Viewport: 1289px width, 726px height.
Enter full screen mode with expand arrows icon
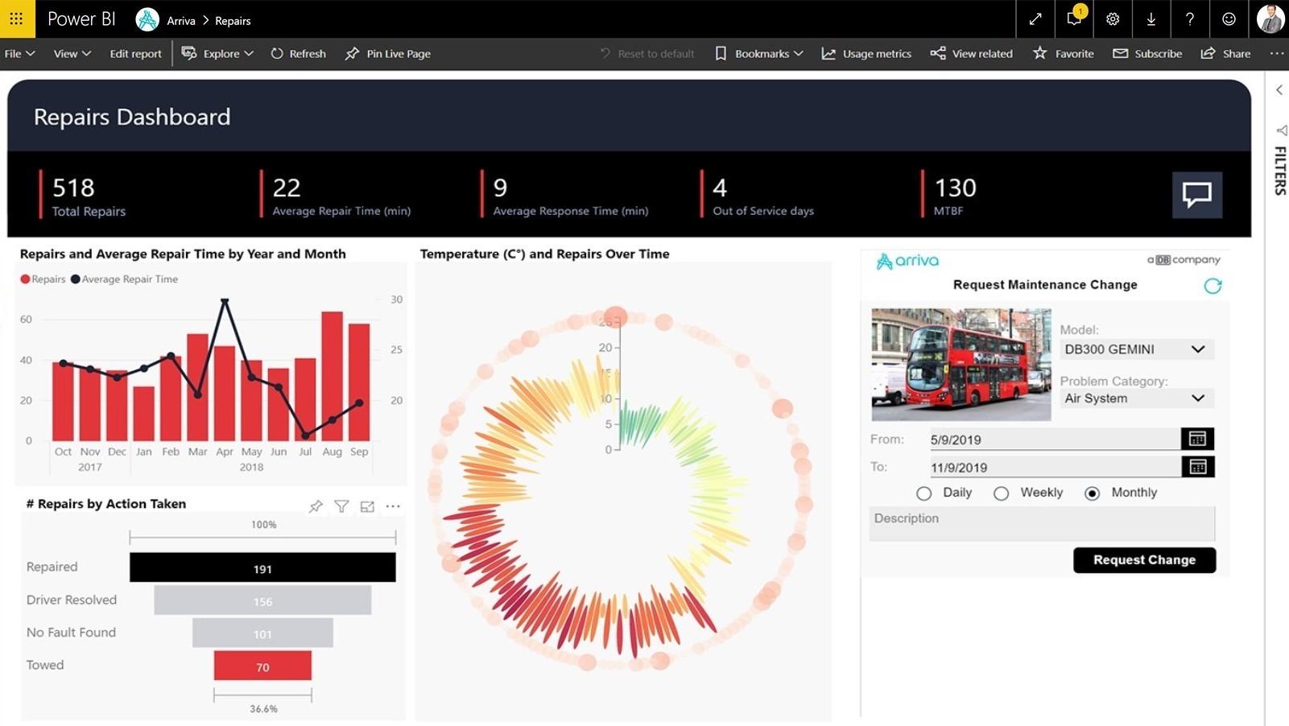pyautogui.click(x=1035, y=19)
